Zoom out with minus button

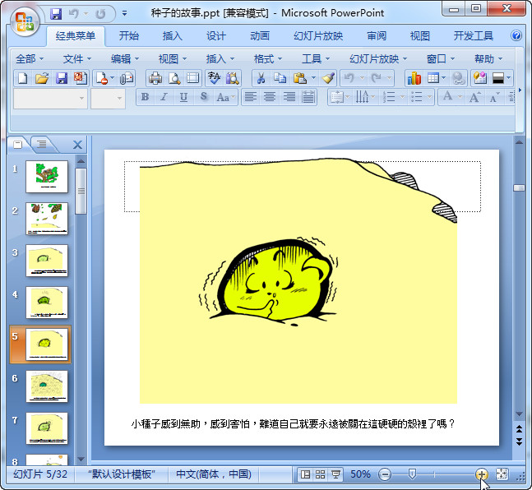pos(385,474)
